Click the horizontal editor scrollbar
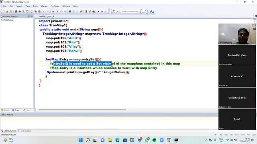The height and width of the screenshot is (144, 257). tap(82, 110)
